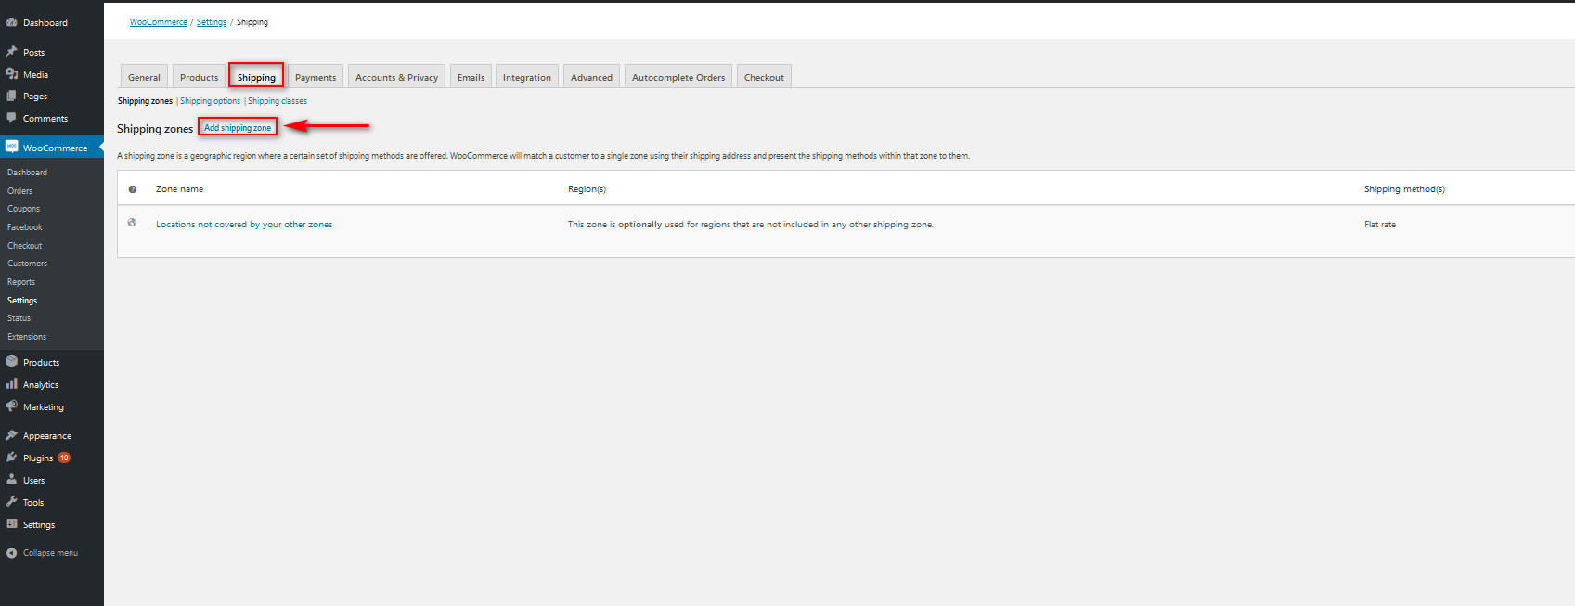
Task: Open the Facebook submenu item
Action: point(25,227)
